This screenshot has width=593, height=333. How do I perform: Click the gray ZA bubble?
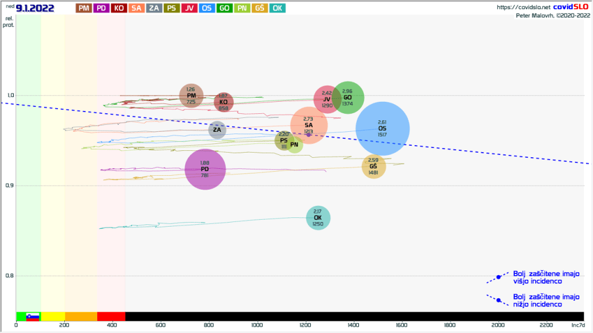[x=217, y=130]
